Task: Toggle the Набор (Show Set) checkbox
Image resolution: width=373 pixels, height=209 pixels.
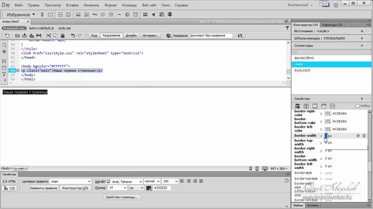Action: tap(357, 106)
